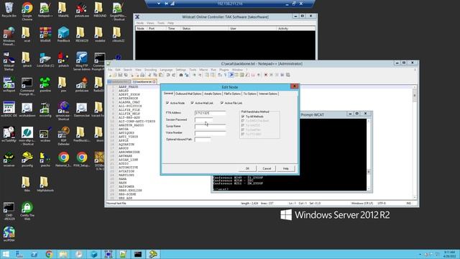The width and height of the screenshot is (460, 259).
Task: Click the Redo icon in Notepad++ toolbar
Action: coord(173,75)
